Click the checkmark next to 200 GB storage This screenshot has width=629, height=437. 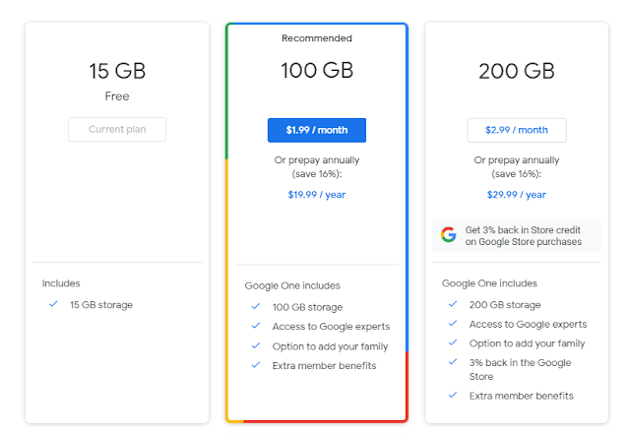point(453,304)
